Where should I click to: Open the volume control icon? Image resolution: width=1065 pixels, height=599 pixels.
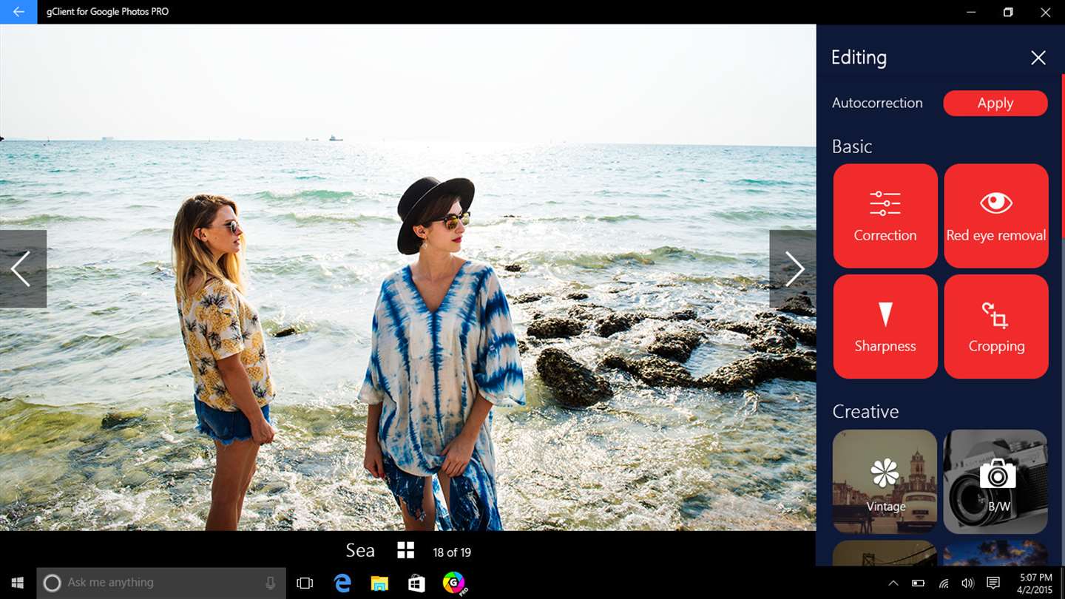click(x=967, y=583)
